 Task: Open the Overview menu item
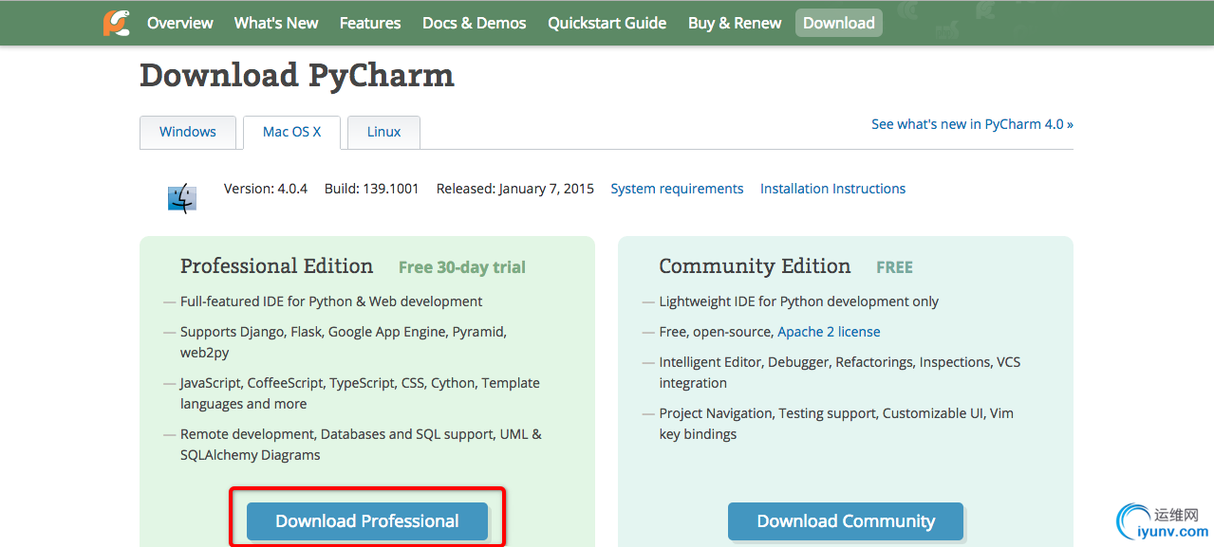click(x=180, y=23)
